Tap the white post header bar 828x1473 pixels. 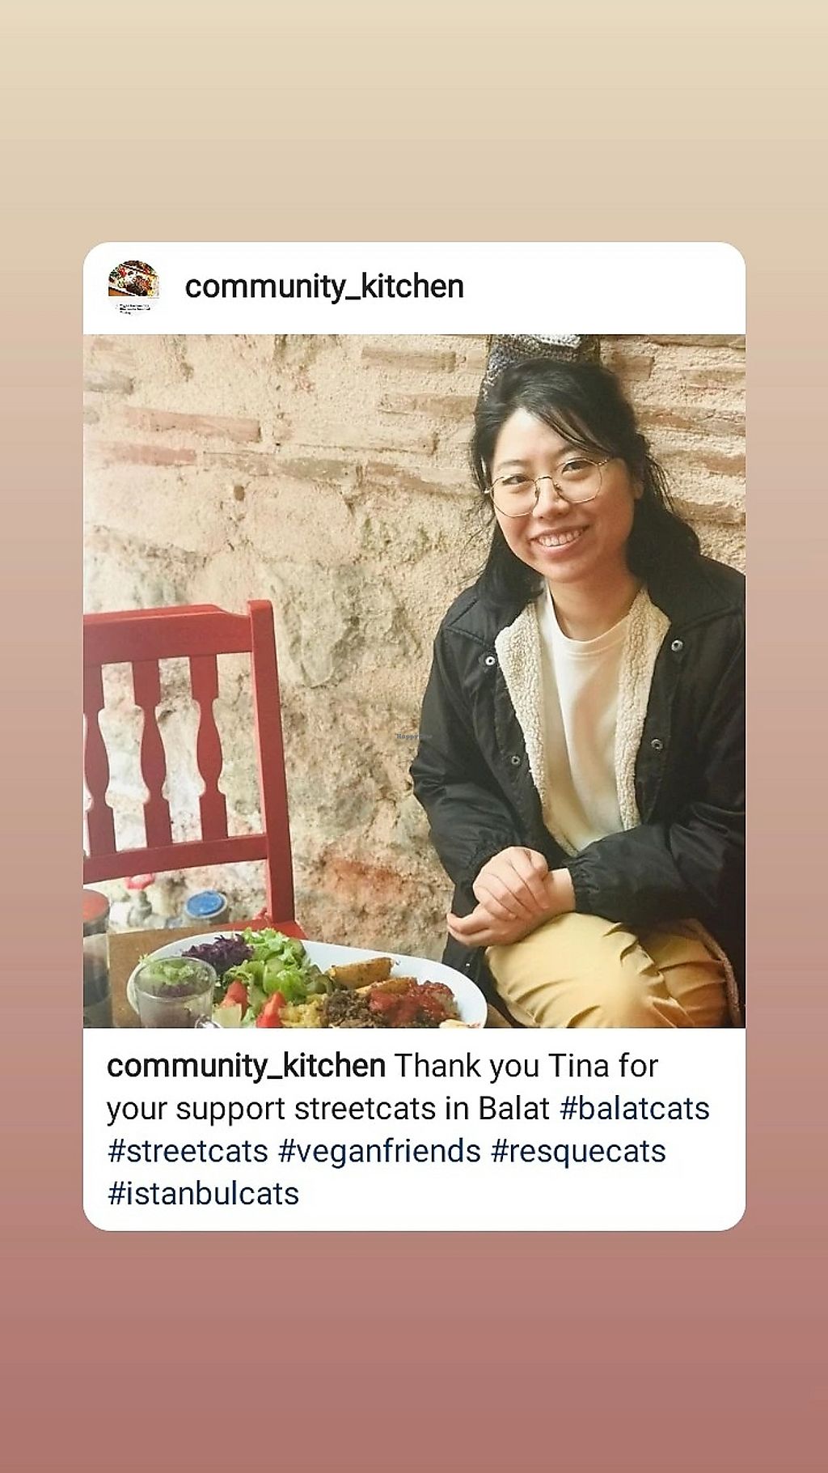414,288
